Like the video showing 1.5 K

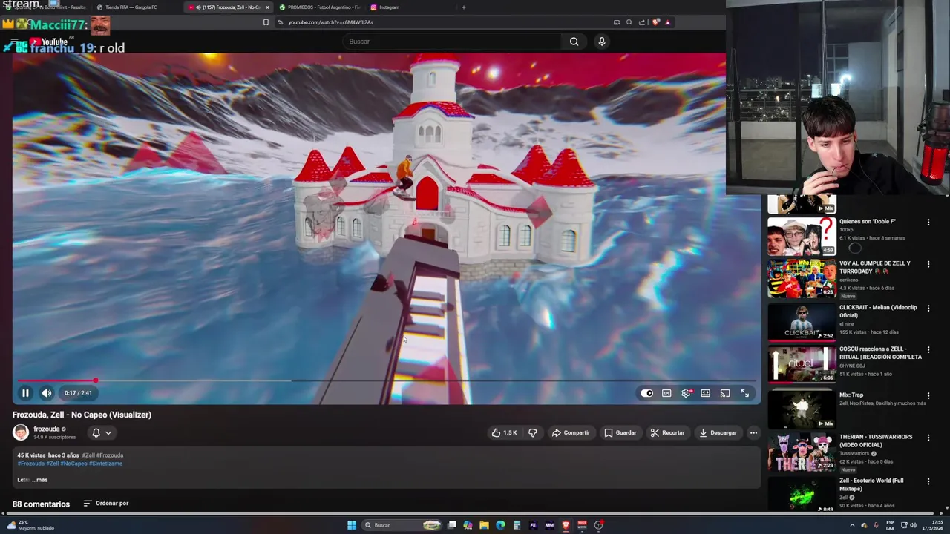pyautogui.click(x=504, y=432)
